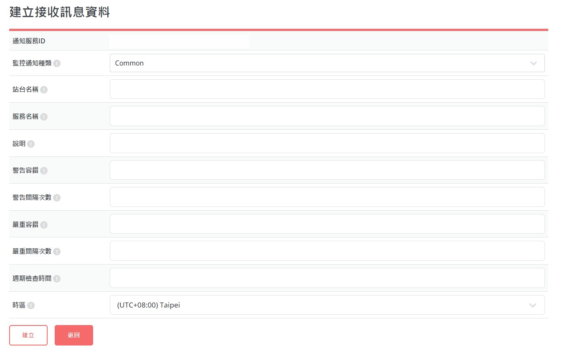Click info icon next to 警告容錯
562x353 pixels.
point(44,171)
